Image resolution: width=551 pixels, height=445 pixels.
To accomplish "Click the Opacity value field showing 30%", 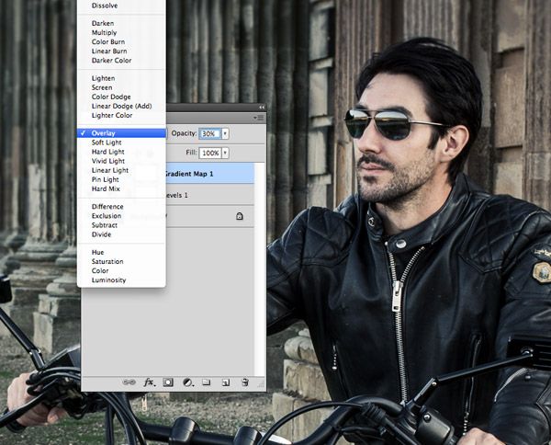I will coord(209,133).
